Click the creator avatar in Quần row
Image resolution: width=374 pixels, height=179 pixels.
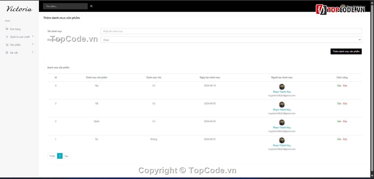point(282,122)
